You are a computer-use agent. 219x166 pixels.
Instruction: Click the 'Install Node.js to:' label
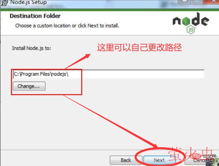[x=31, y=48]
